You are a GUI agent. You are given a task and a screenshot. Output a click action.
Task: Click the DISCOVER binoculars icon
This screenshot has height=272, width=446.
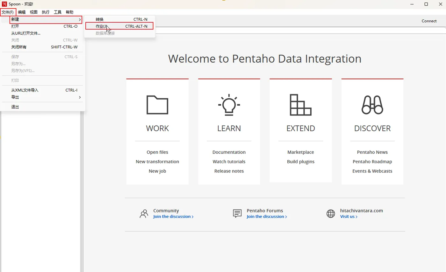[372, 105]
